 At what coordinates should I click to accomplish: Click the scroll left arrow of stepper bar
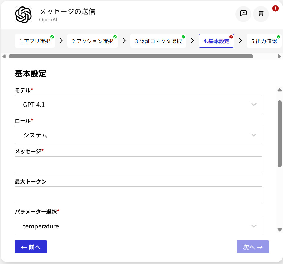4,56
